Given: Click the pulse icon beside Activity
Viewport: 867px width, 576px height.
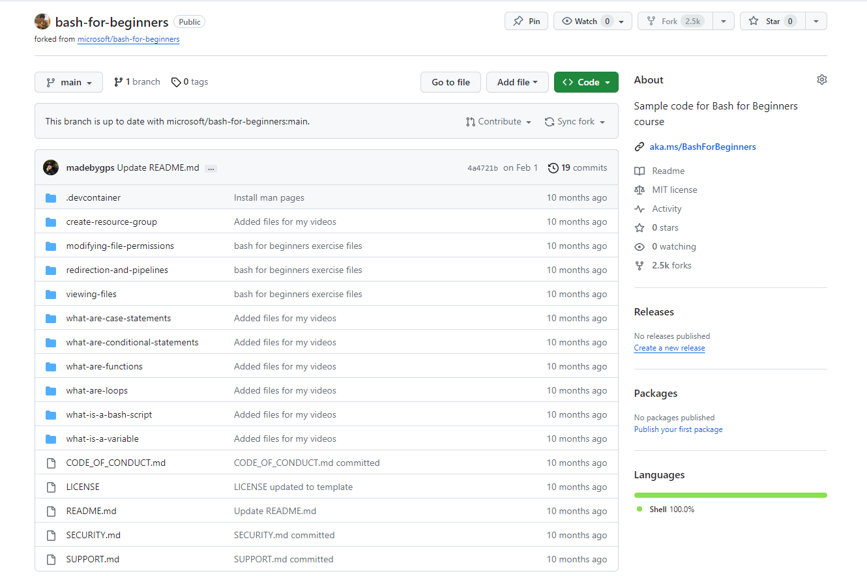Looking at the screenshot, I should pos(639,209).
